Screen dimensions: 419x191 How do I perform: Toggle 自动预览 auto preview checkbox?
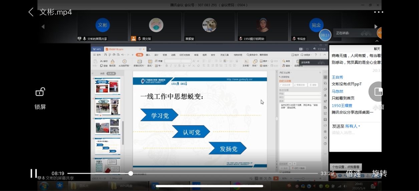281,172
